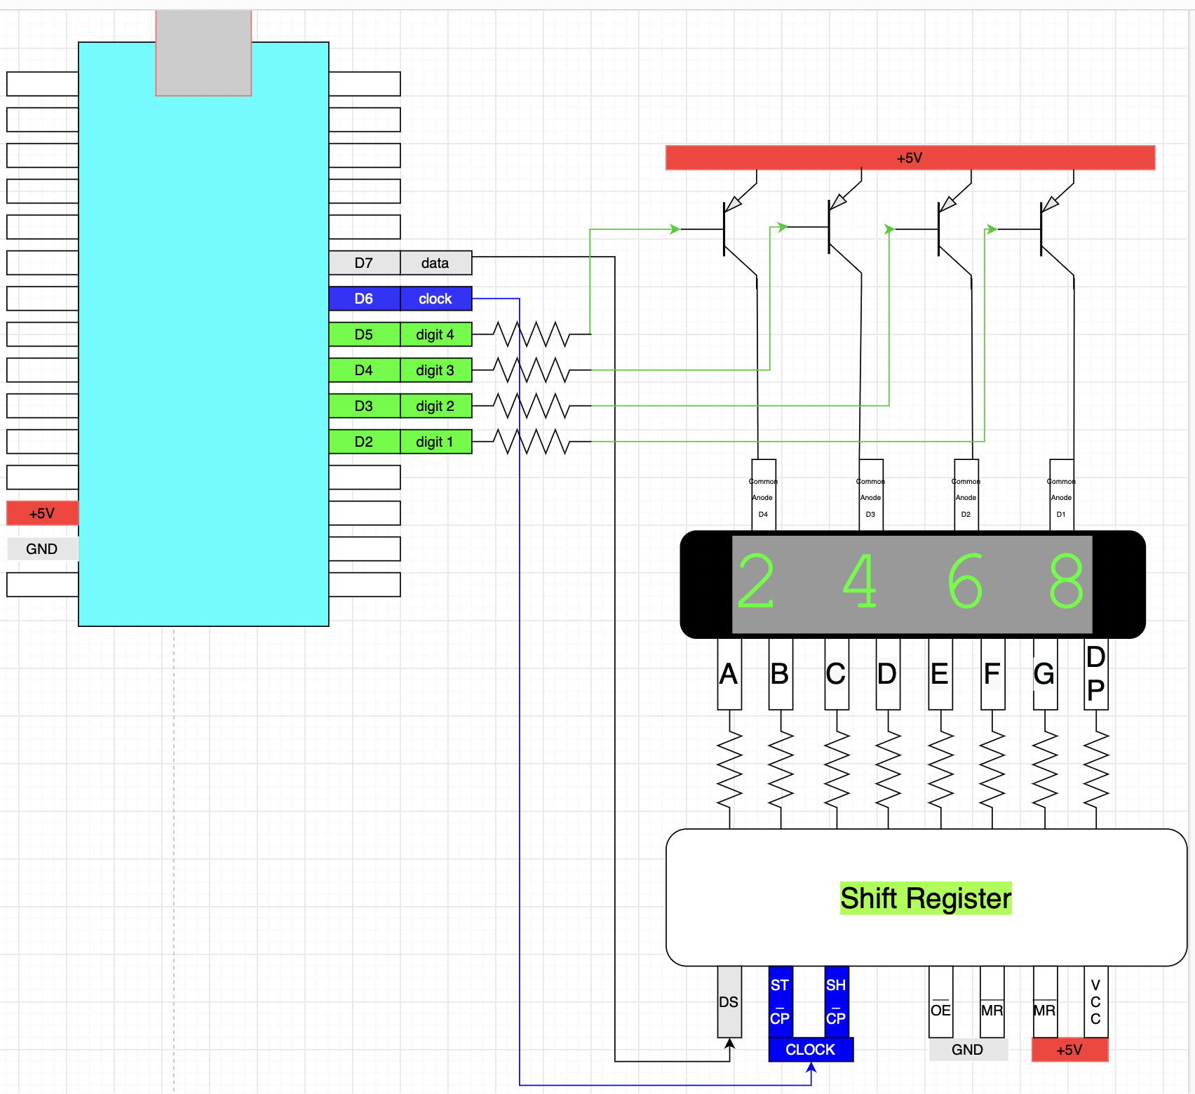The width and height of the screenshot is (1195, 1094).
Task: Select the resistor under segment pin A
Action: click(x=729, y=769)
